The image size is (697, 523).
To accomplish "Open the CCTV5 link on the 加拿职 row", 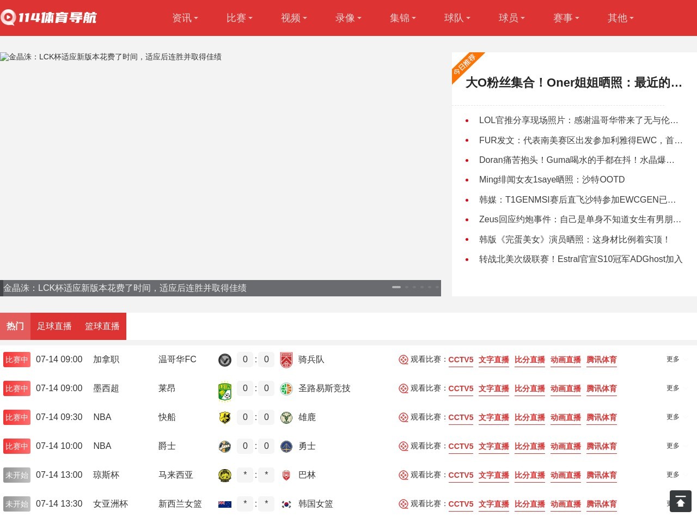I will [460, 360].
